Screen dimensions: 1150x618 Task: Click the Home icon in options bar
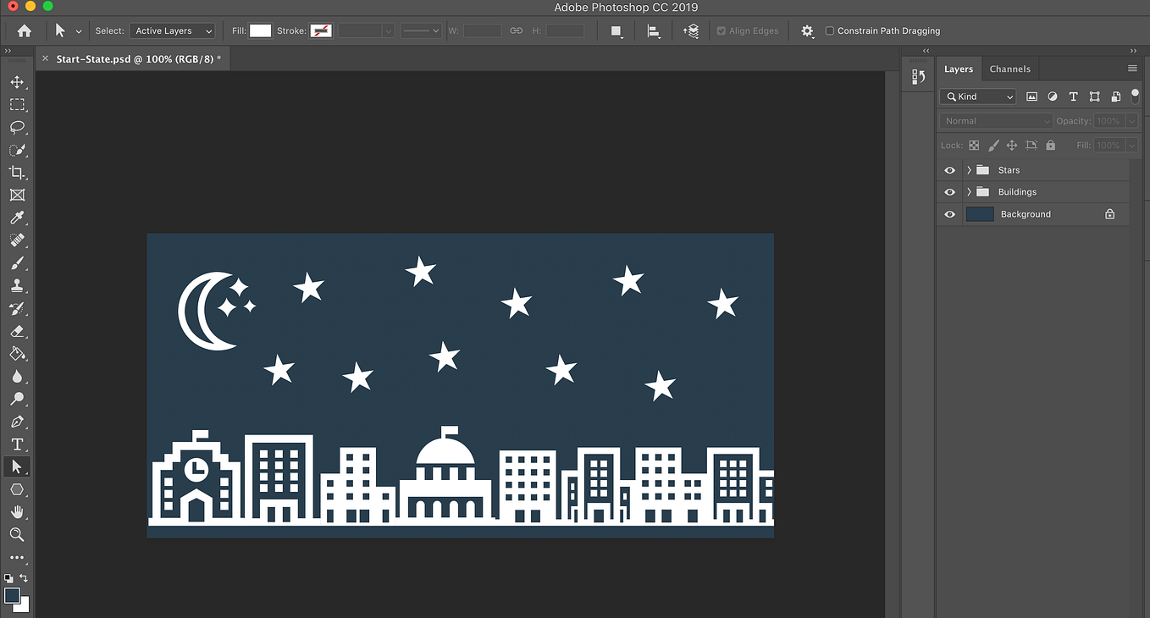pos(25,30)
